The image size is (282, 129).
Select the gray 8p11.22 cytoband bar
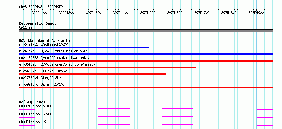point(146,31)
